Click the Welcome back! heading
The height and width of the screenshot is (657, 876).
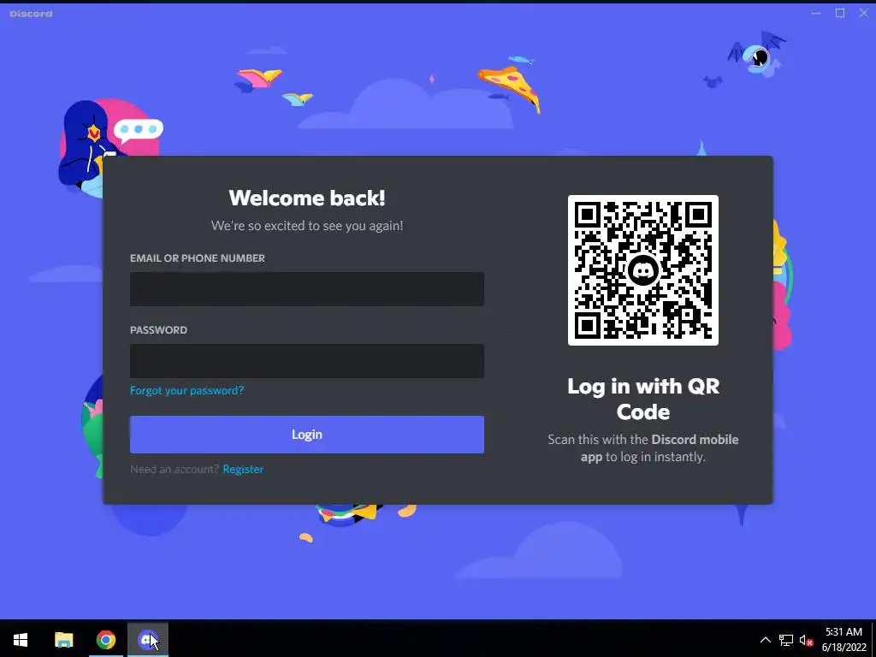tap(307, 198)
